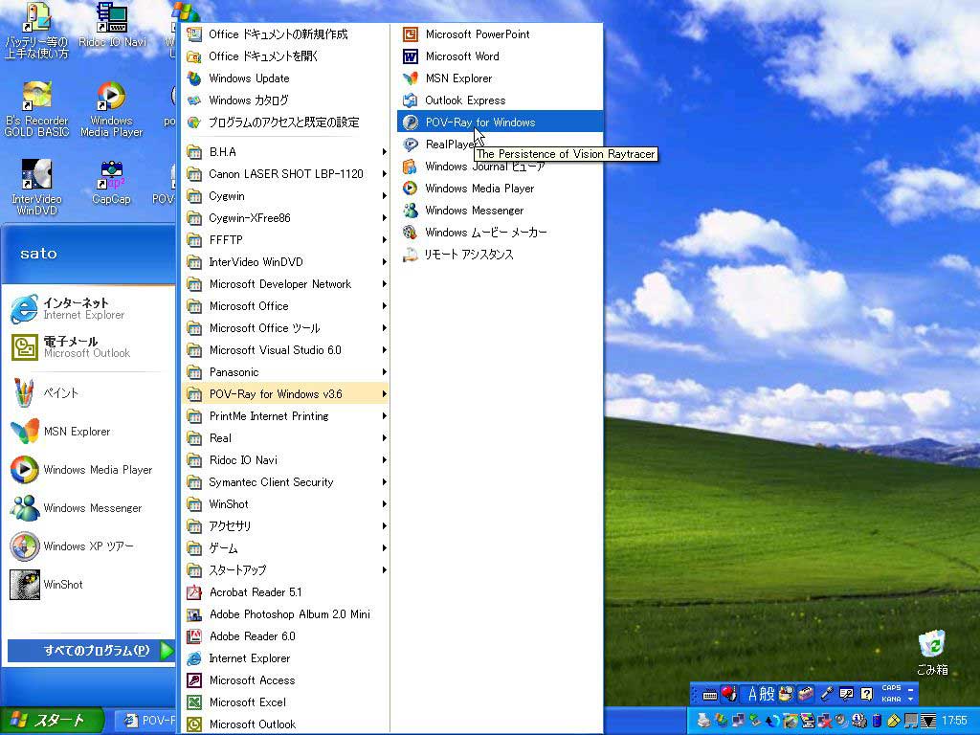Click the スタート (Start) button
Screen dimensions: 980x735
52,721
